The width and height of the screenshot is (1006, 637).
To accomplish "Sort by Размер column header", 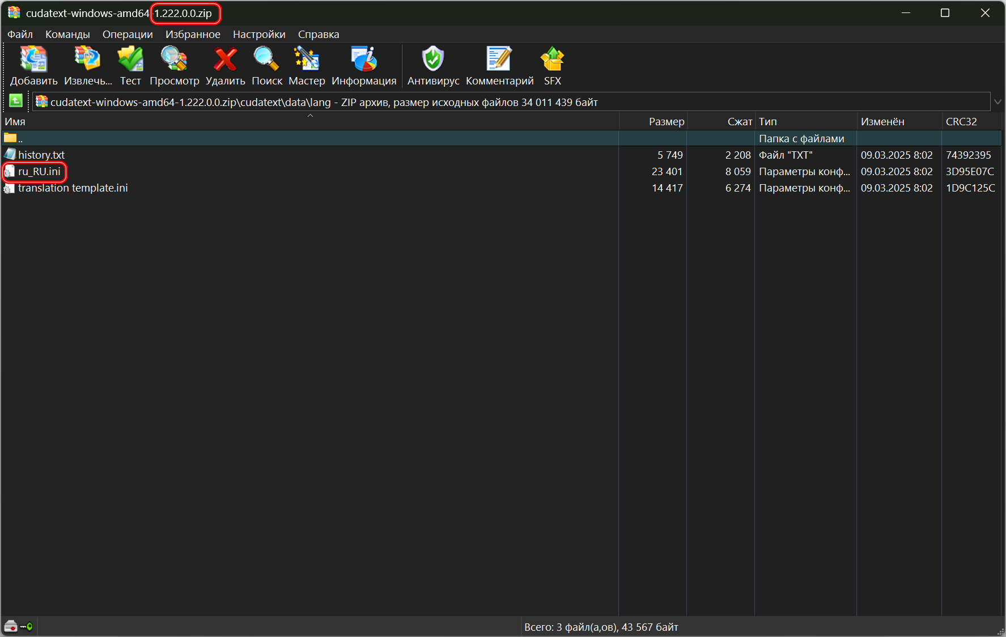I will [653, 122].
